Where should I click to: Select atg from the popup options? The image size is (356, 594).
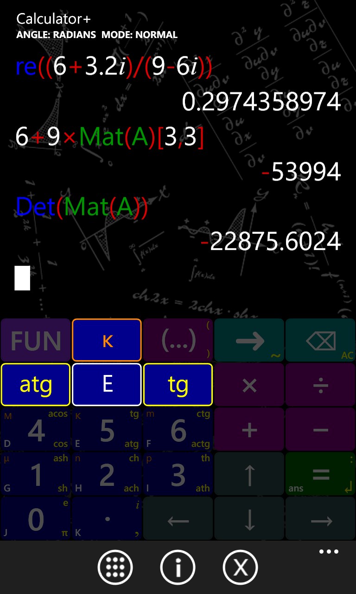(36, 385)
